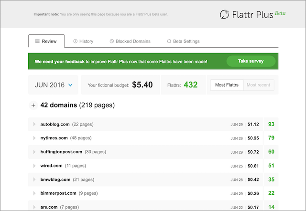Expand the bimmerpost.com row
Image resolution: width=306 pixels, height=211 pixels.
click(34, 193)
